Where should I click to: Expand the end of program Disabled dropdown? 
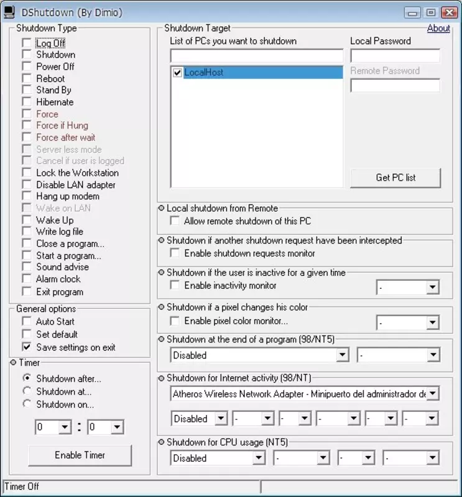(343, 355)
